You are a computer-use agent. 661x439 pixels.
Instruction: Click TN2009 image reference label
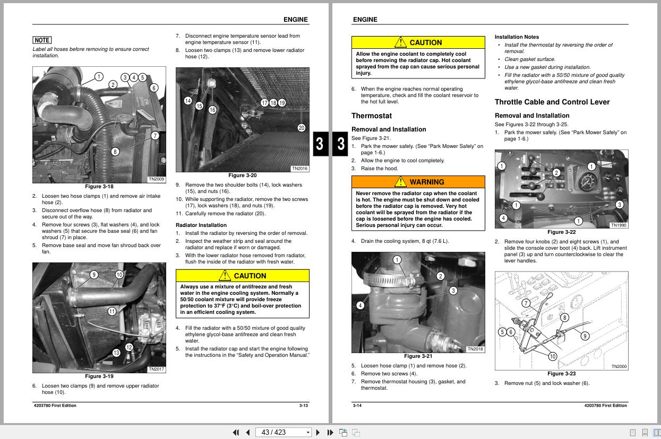click(156, 179)
